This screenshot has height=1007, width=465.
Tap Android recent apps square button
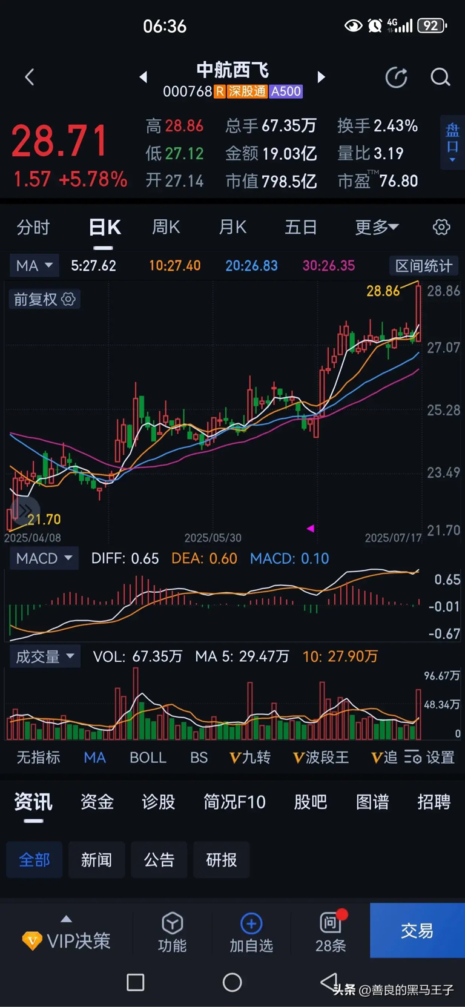coord(136,982)
